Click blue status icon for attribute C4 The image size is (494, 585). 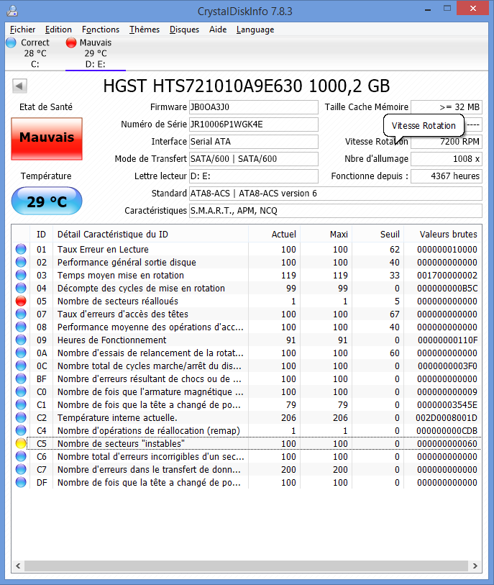21,430
